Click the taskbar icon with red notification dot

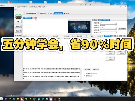click(x=55, y=99)
